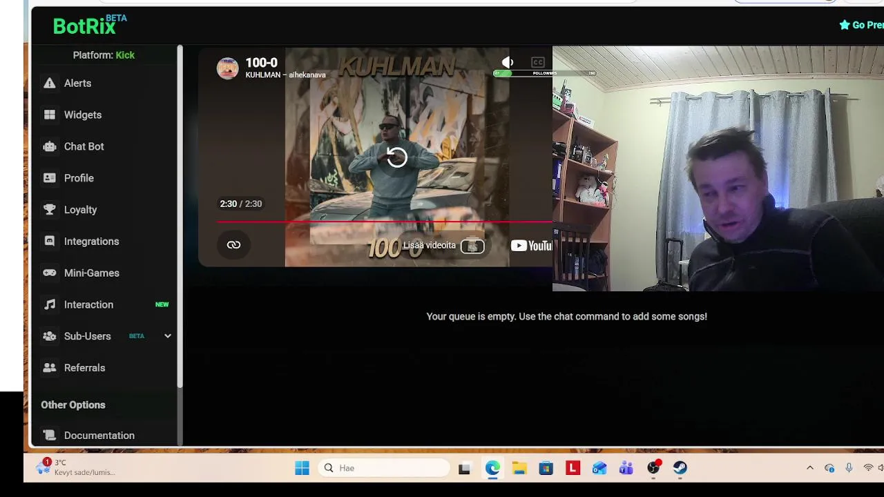Click the microphone tray icon
884x497 pixels.
click(x=849, y=468)
